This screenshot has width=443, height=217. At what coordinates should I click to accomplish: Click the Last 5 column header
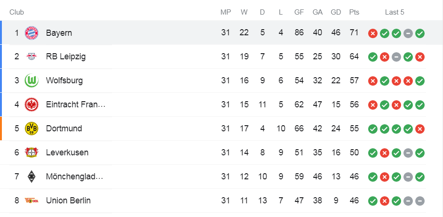(x=395, y=12)
